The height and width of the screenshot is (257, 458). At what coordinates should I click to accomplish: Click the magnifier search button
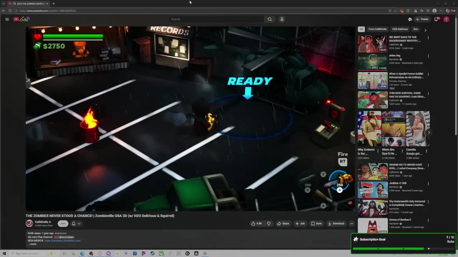click(x=270, y=19)
